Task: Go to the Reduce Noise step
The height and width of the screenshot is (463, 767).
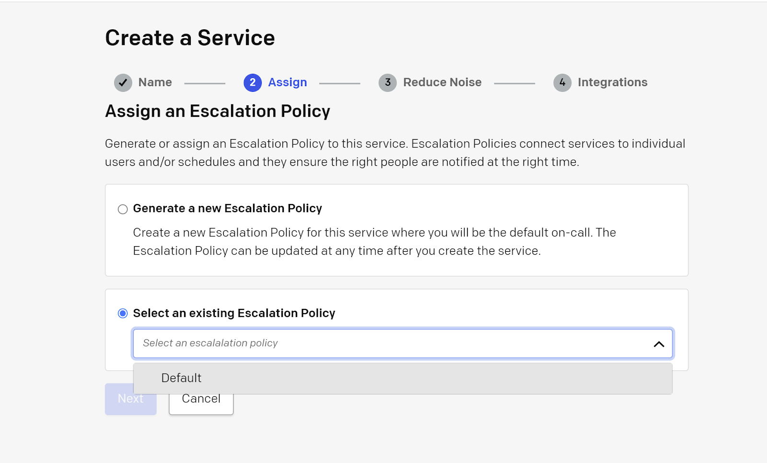Action: point(442,82)
